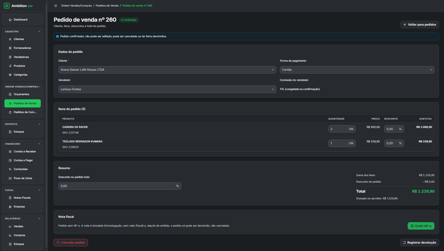444x251 pixels.
Task: Click the Ambition ERP logo icon
Action: tap(7, 6)
